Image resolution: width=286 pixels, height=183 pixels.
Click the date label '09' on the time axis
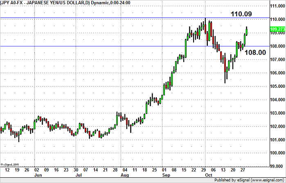pyautogui.click(x=47, y=170)
